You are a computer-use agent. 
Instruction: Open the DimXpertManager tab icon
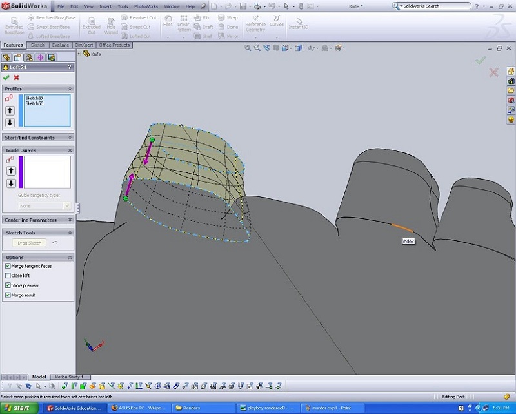(x=40, y=57)
